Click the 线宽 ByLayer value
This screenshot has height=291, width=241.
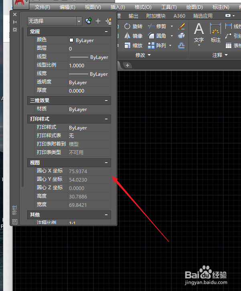(x=89, y=74)
